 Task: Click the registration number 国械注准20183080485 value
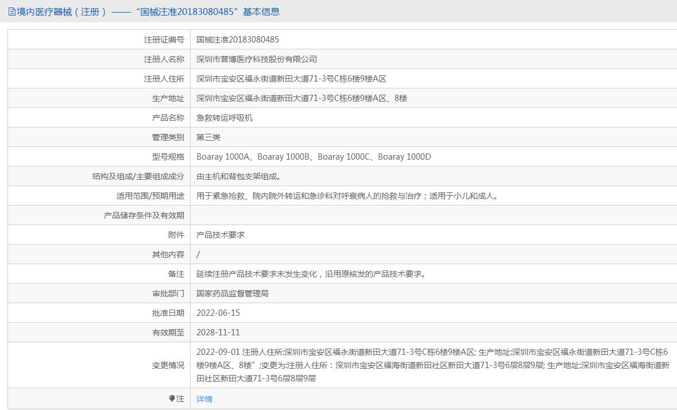click(x=238, y=40)
